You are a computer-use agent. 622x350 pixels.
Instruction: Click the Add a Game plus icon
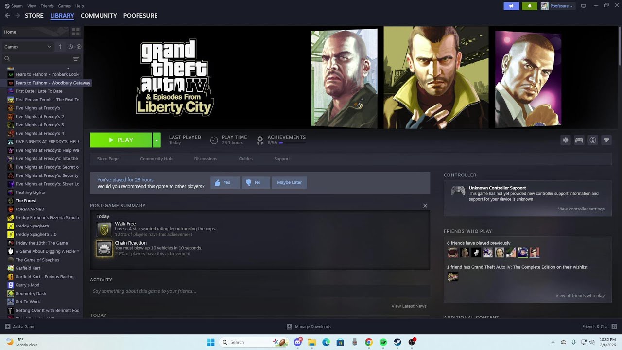coord(7,327)
